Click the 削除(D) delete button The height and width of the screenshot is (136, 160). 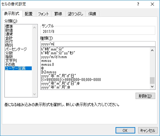coord(145,96)
